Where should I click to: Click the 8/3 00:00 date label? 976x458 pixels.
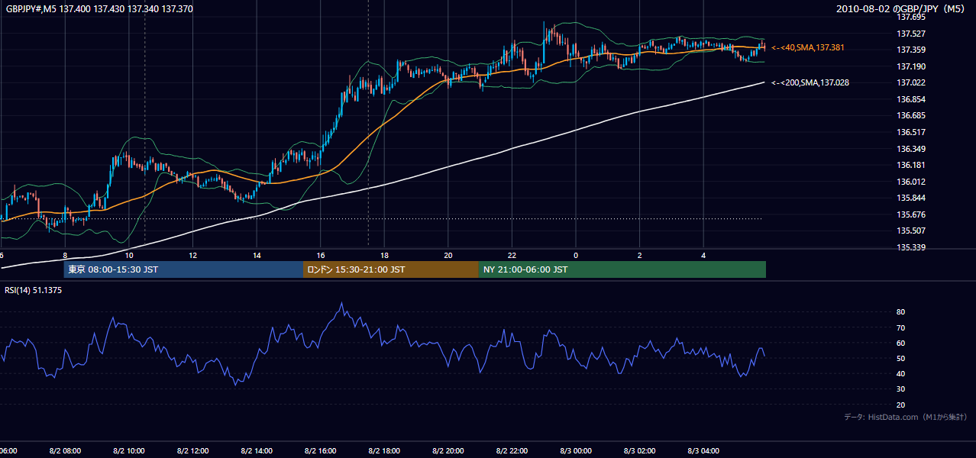(x=576, y=451)
